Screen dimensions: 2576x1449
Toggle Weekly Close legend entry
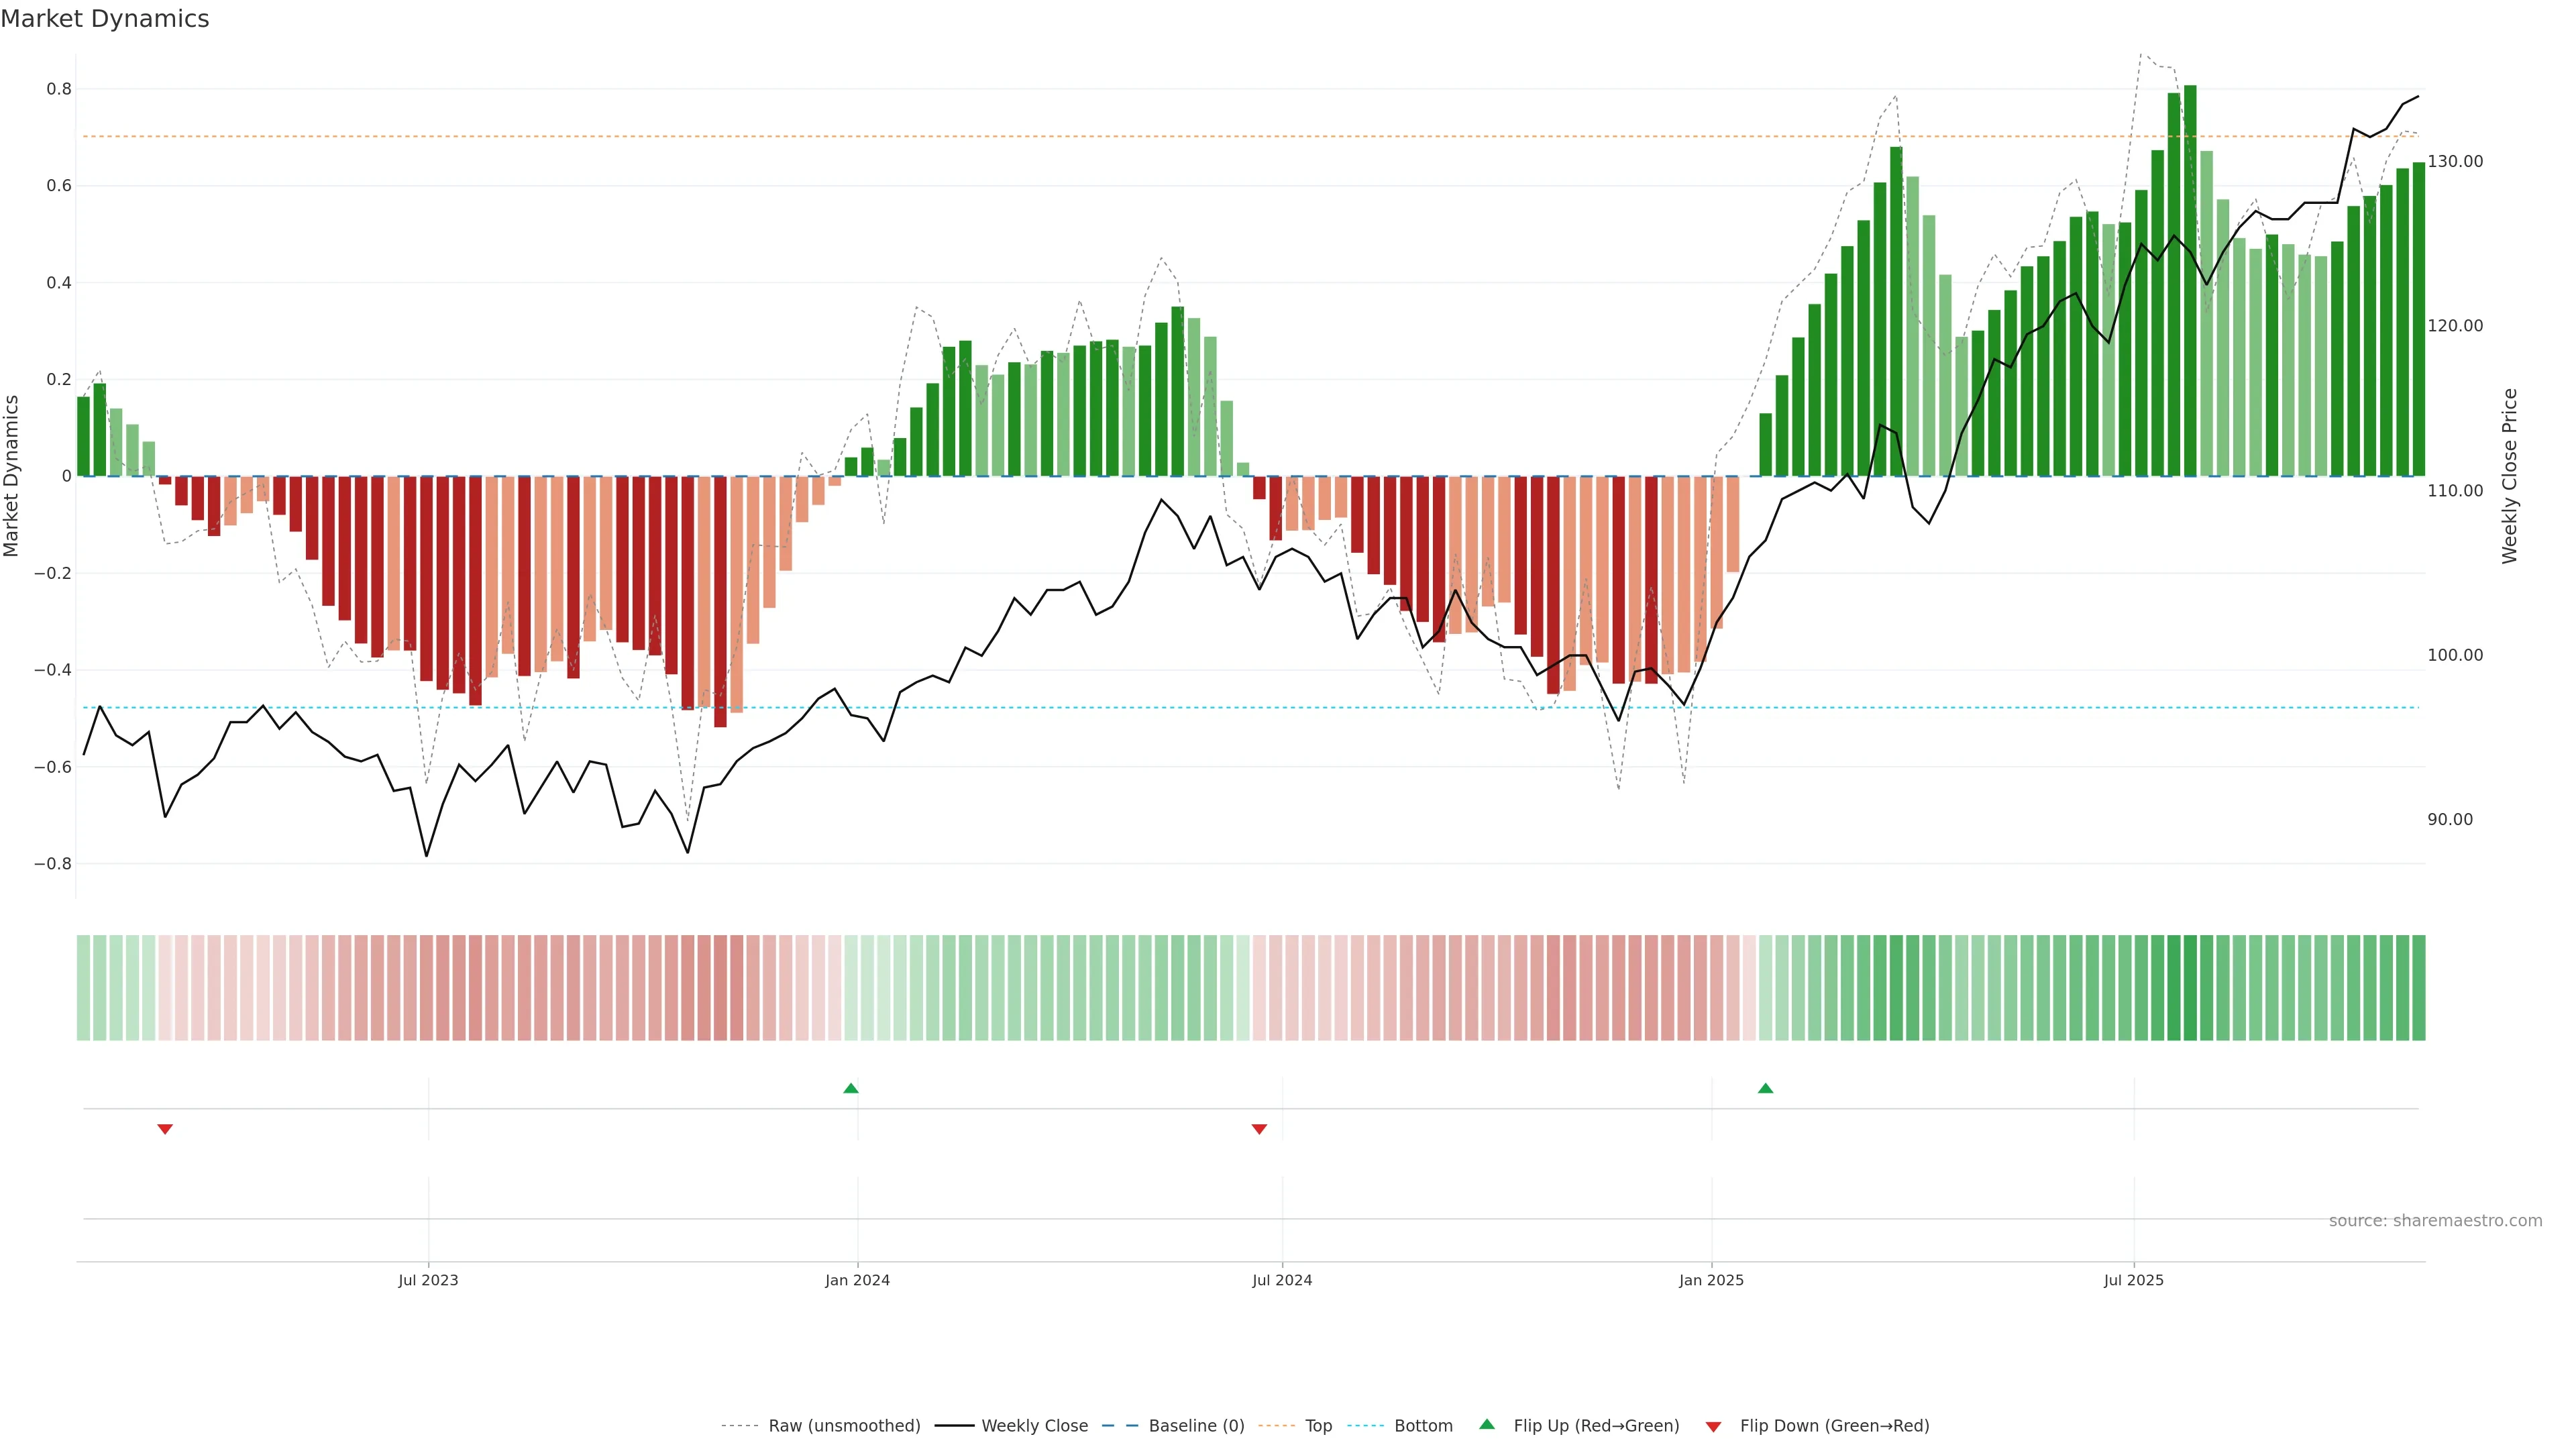click(x=1034, y=1426)
